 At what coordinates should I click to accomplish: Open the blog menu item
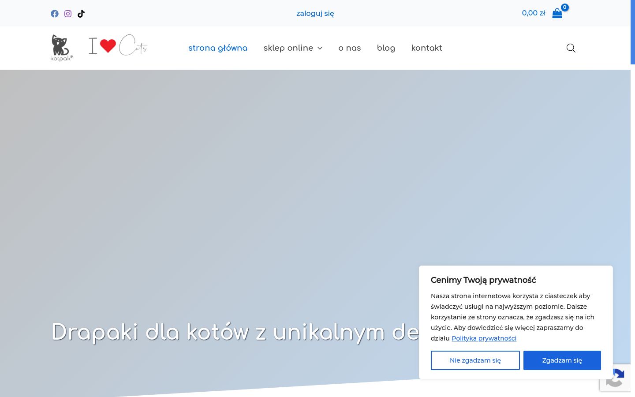(x=386, y=48)
